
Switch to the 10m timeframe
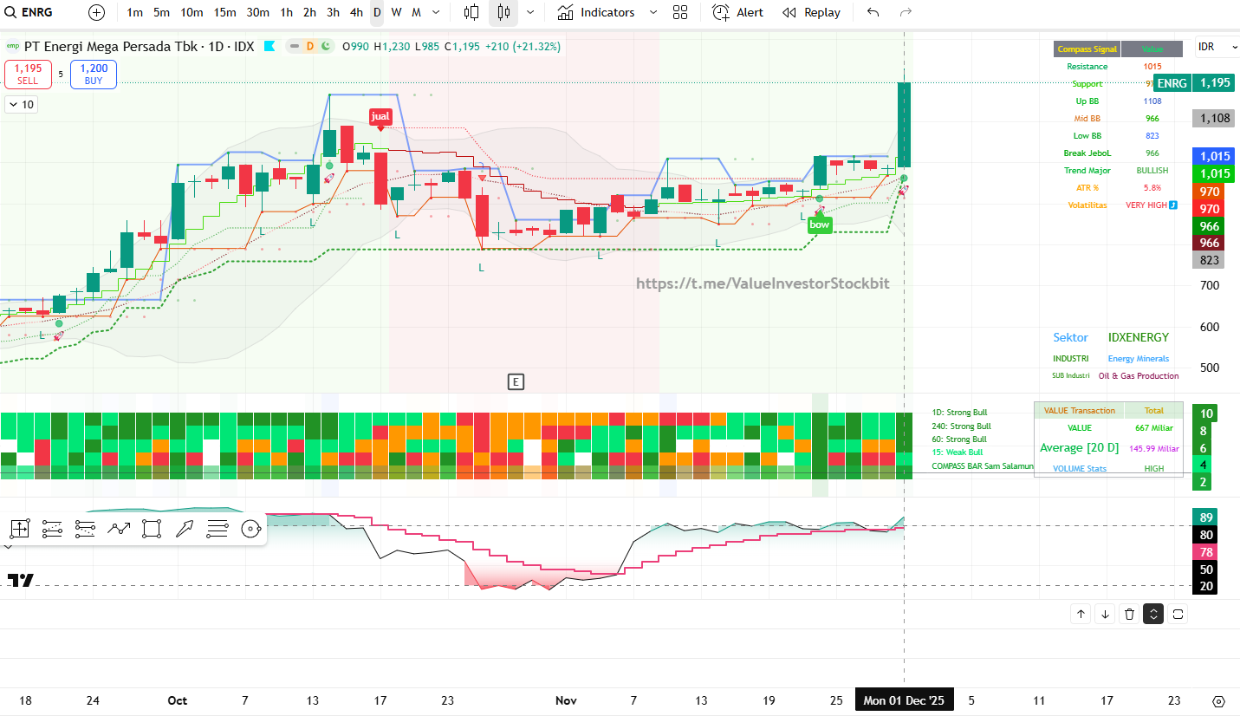[192, 12]
